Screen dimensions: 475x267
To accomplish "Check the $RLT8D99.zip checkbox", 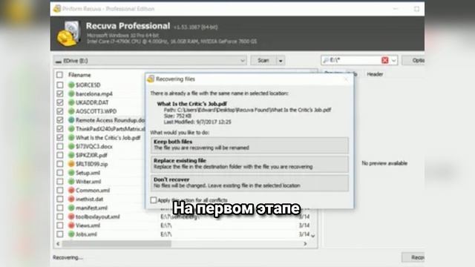I will click(x=60, y=164).
